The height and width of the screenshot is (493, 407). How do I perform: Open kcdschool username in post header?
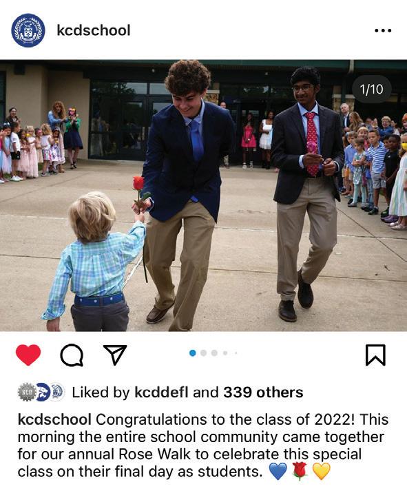(x=94, y=30)
